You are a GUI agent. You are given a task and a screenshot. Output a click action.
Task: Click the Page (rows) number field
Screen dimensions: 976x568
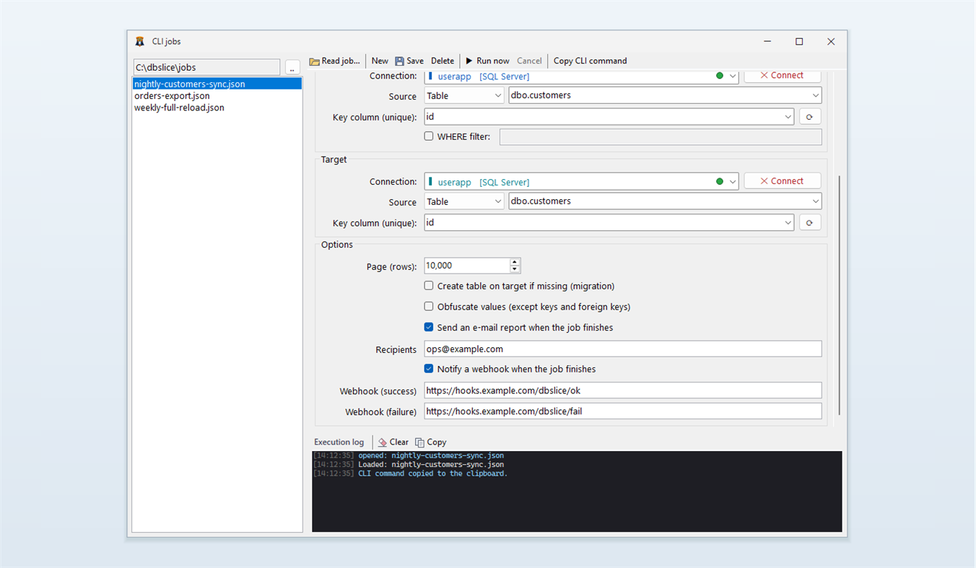tap(466, 266)
